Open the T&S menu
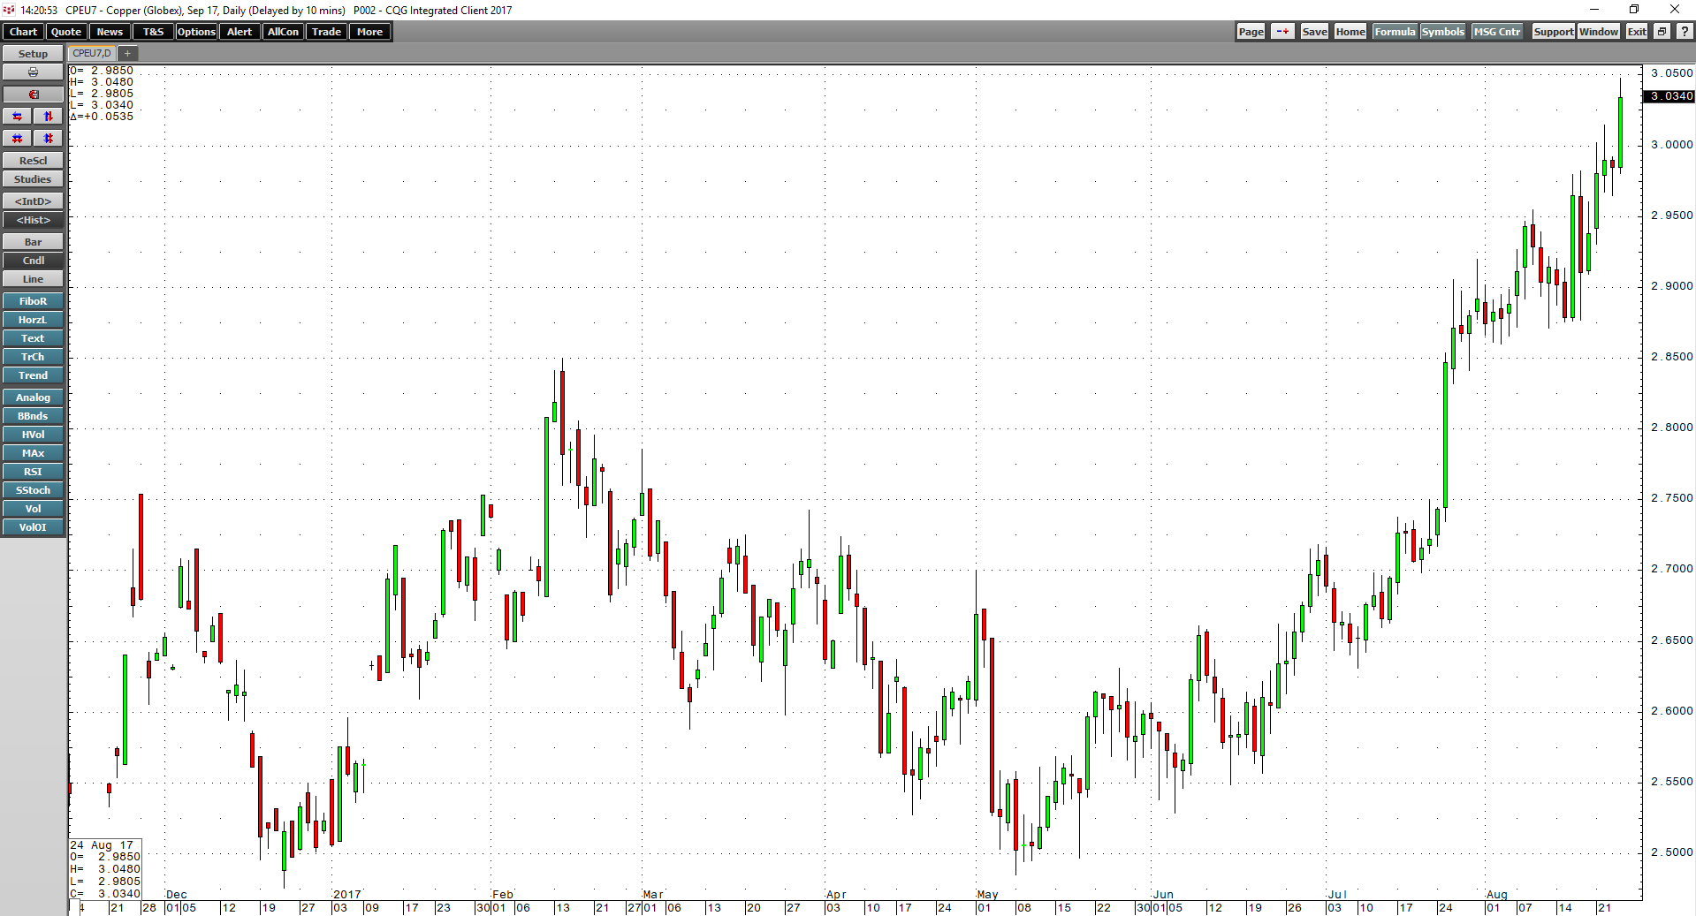This screenshot has height=916, width=1696. tap(153, 32)
